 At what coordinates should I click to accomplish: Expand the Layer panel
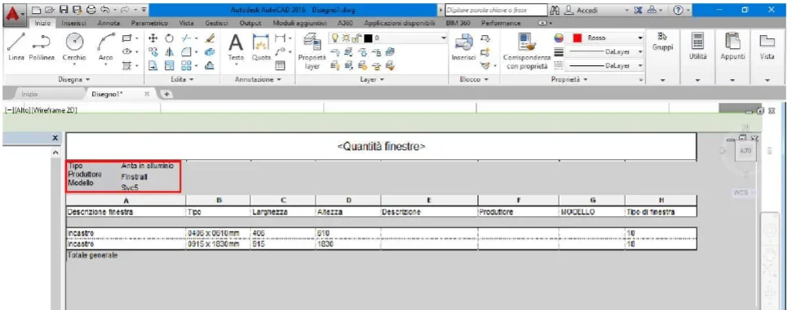tap(372, 79)
